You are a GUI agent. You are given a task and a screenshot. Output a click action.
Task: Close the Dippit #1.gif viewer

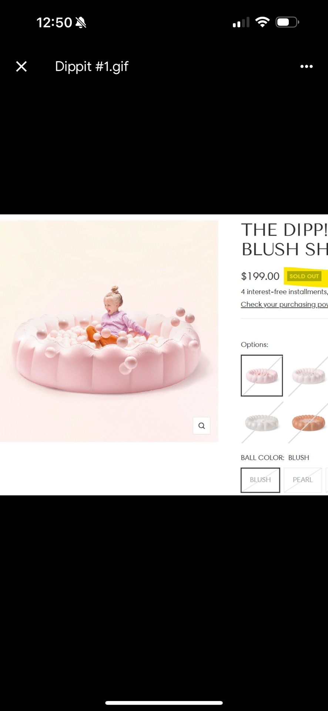[x=21, y=67]
